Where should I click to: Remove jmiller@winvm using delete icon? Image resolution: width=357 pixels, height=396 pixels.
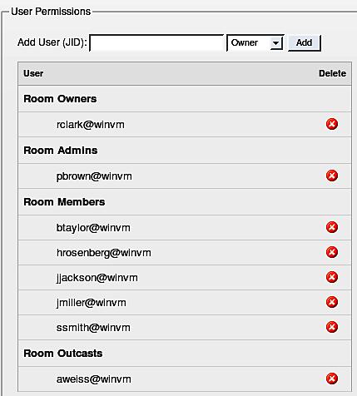[x=332, y=302]
